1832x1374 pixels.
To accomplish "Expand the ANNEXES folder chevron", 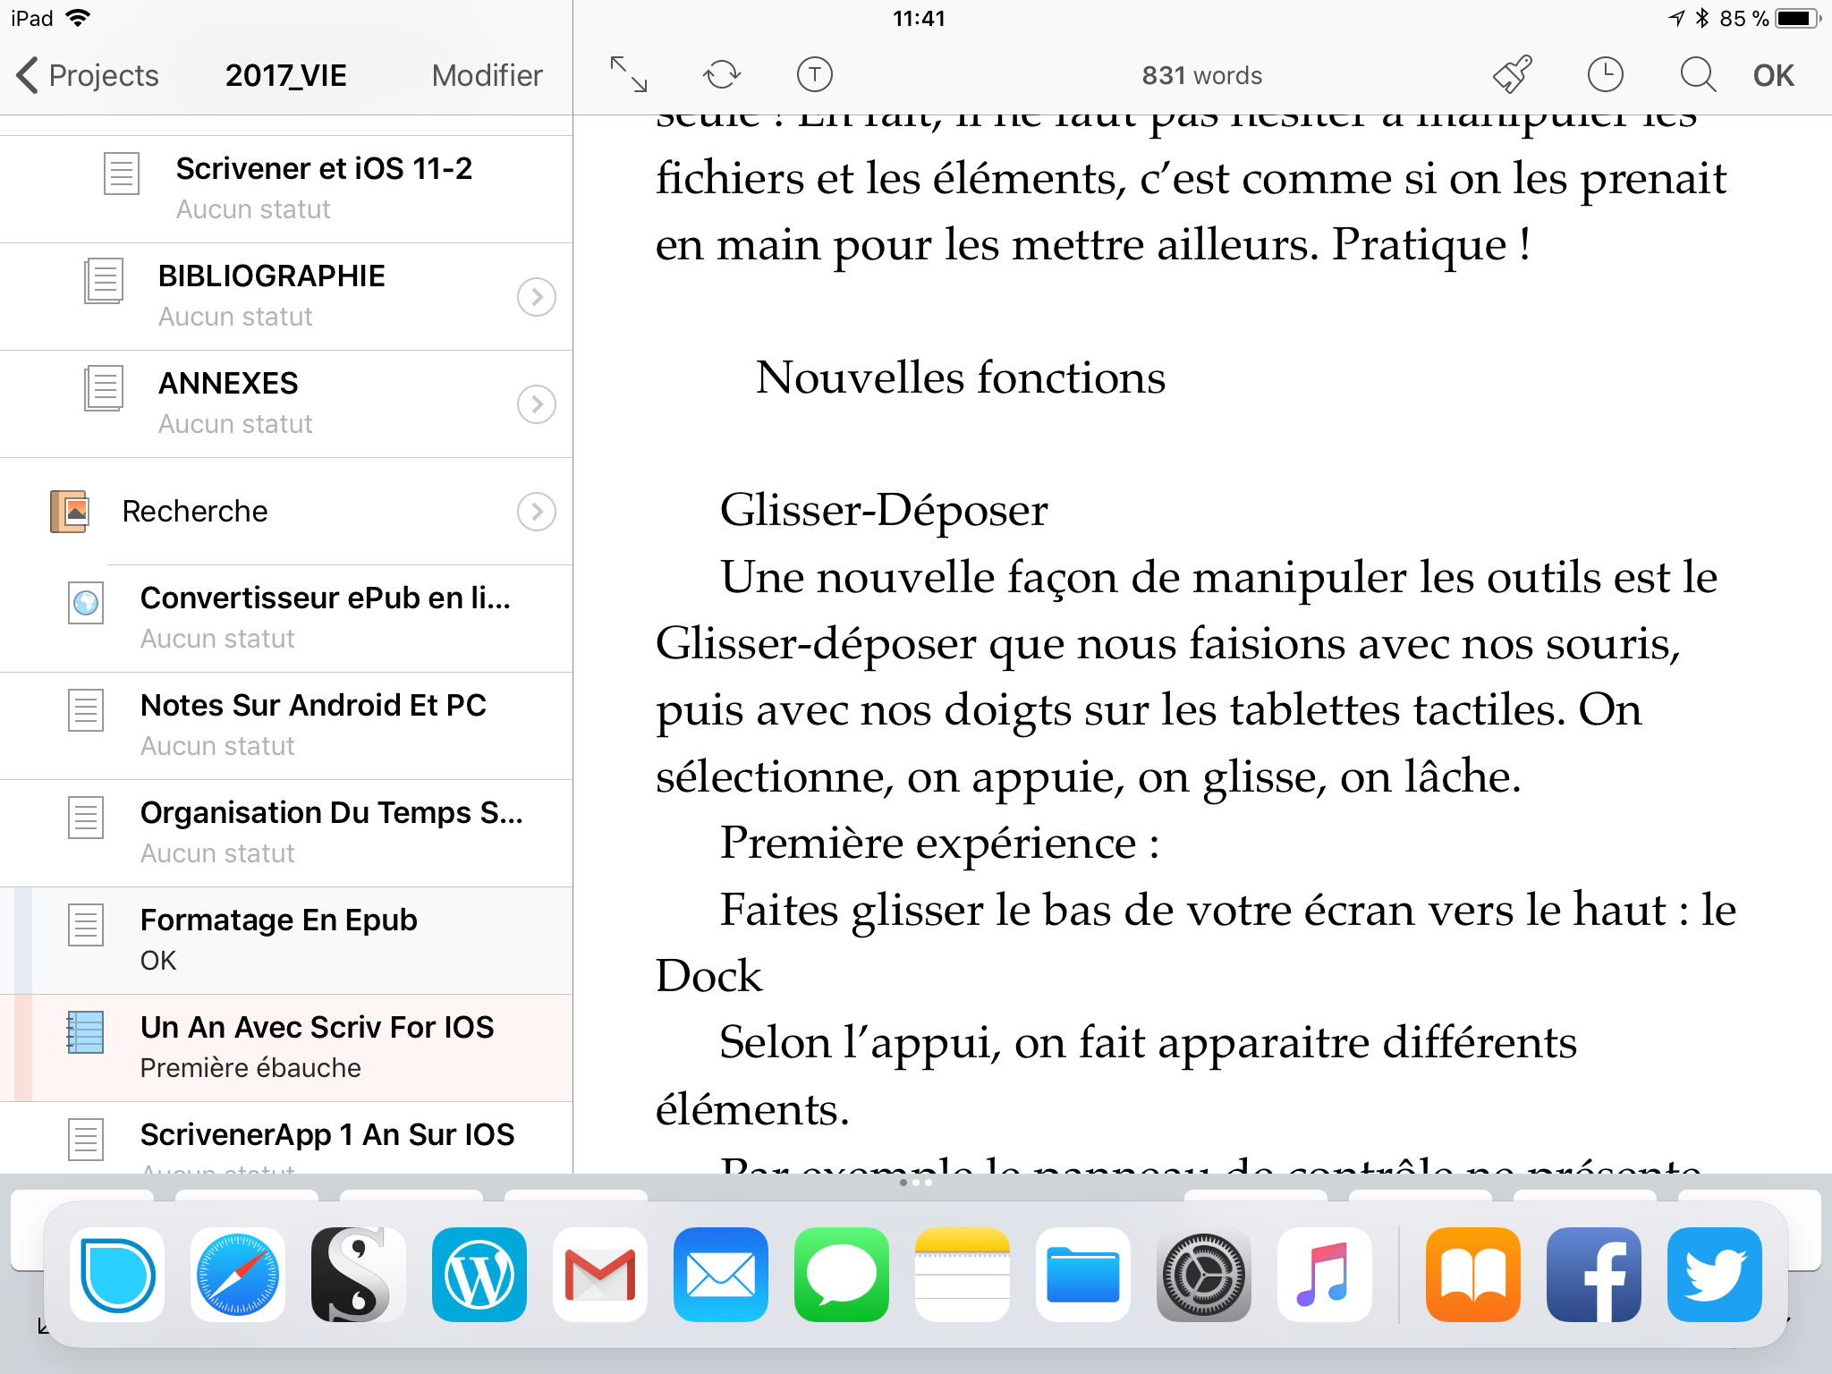I will [x=535, y=403].
